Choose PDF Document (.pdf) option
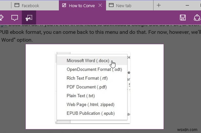This screenshot has height=133, width=201. tap(92, 87)
